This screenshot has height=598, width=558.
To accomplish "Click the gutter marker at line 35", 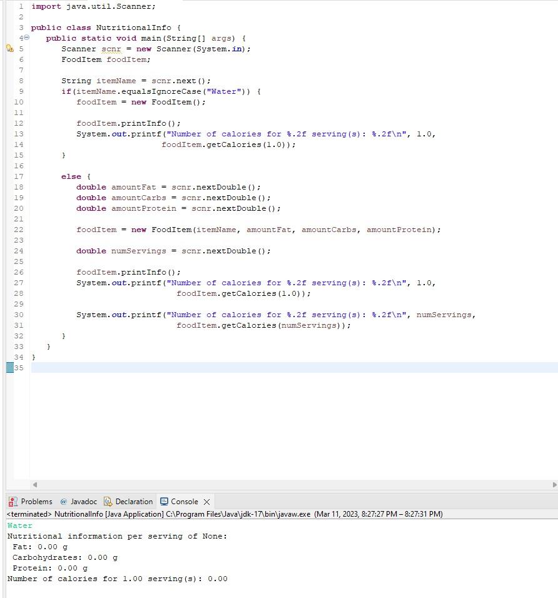I will coord(9,368).
